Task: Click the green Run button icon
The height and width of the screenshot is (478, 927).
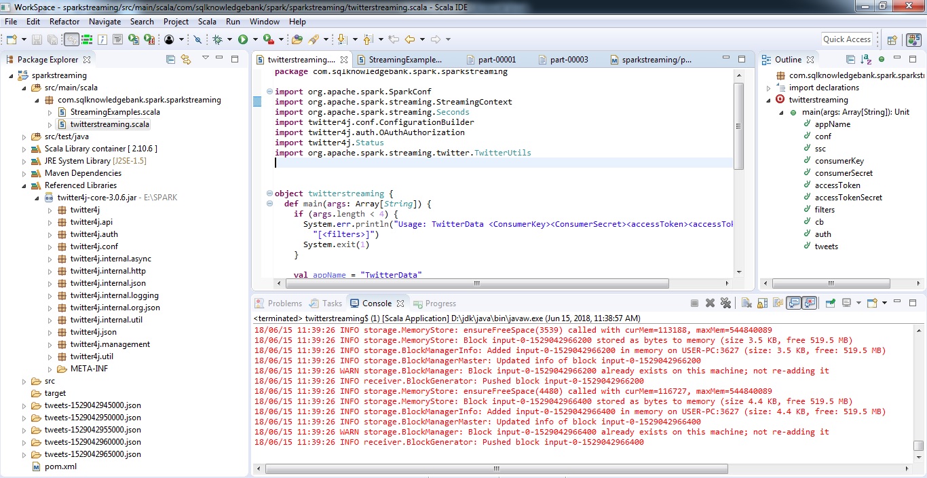Action: coord(242,39)
